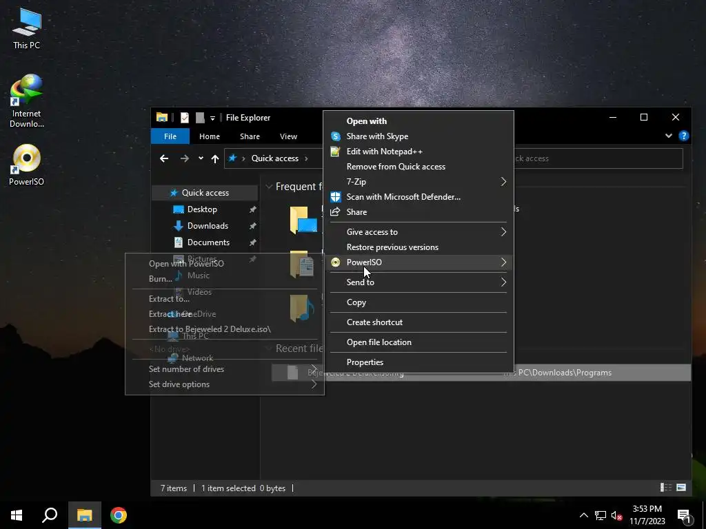The height and width of the screenshot is (529, 706).
Task: Launch PowerISO desktop shortcut
Action: [x=27, y=165]
